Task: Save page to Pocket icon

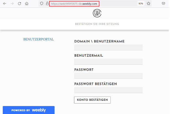Action: click(x=163, y=4)
